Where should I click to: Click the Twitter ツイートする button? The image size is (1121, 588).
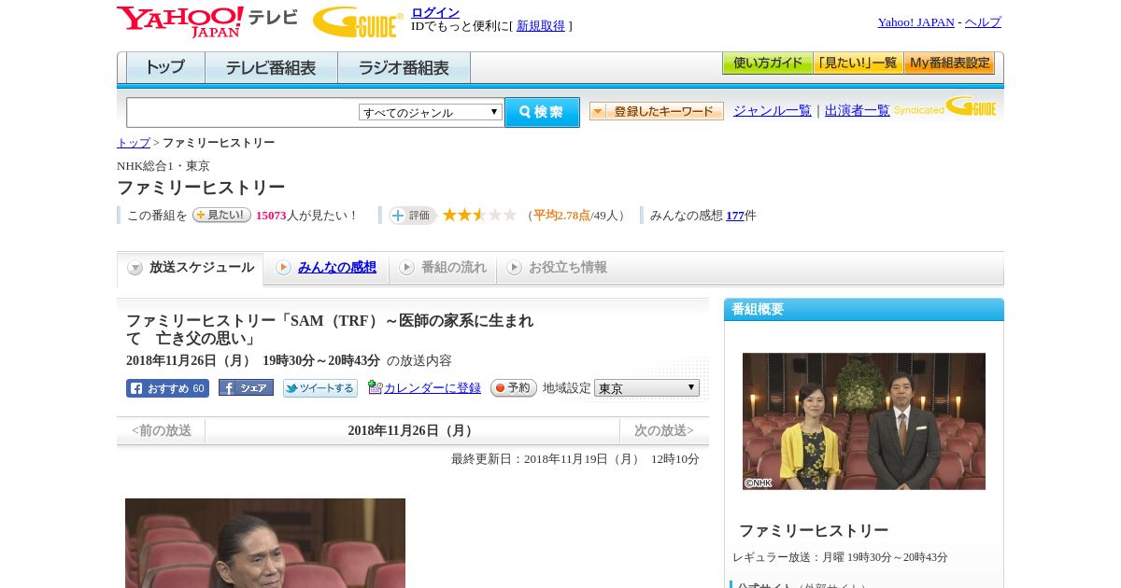pyautogui.click(x=320, y=388)
